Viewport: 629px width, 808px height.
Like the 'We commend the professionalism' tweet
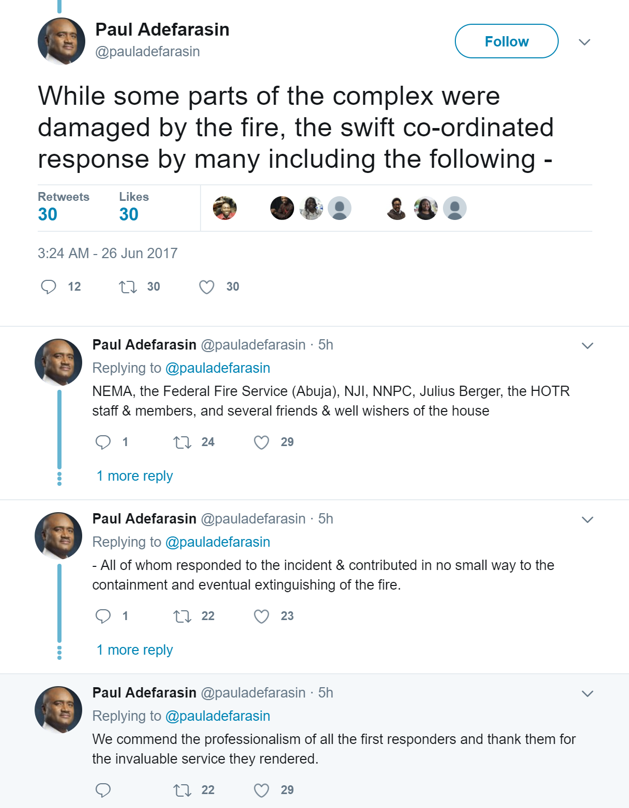pos(262,790)
